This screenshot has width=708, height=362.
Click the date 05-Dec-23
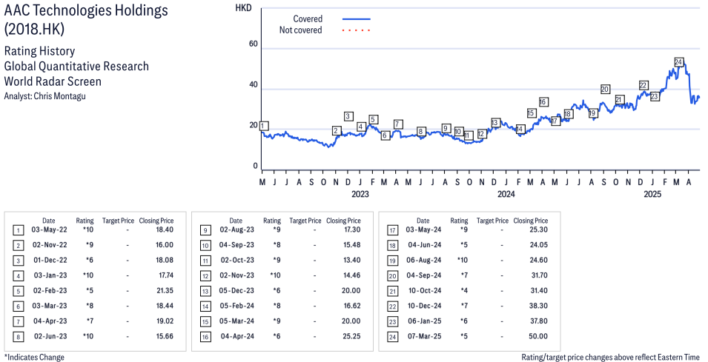click(x=236, y=291)
